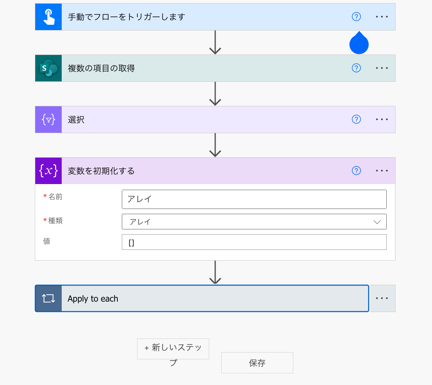Click the 値 field containing brackets
Screen dimensions: 432x385
pos(254,242)
